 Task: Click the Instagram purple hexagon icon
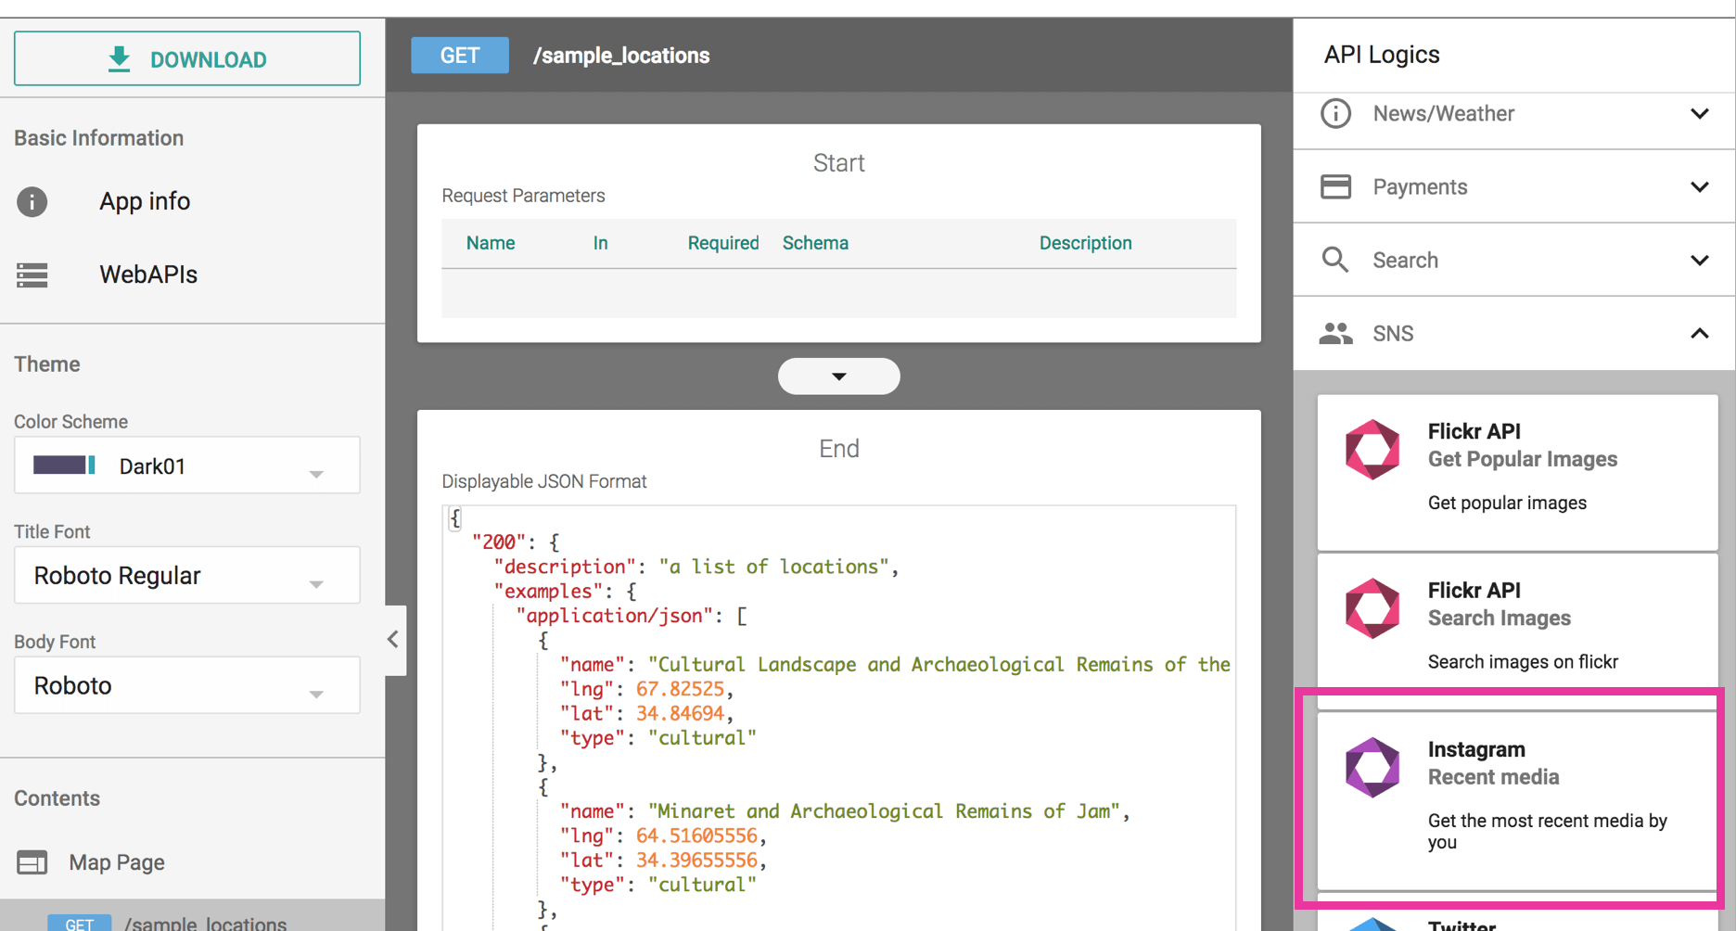(1372, 768)
